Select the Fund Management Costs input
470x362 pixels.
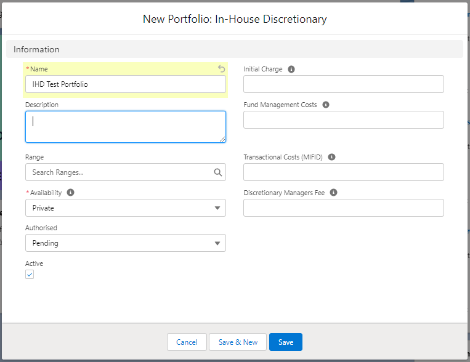point(344,120)
